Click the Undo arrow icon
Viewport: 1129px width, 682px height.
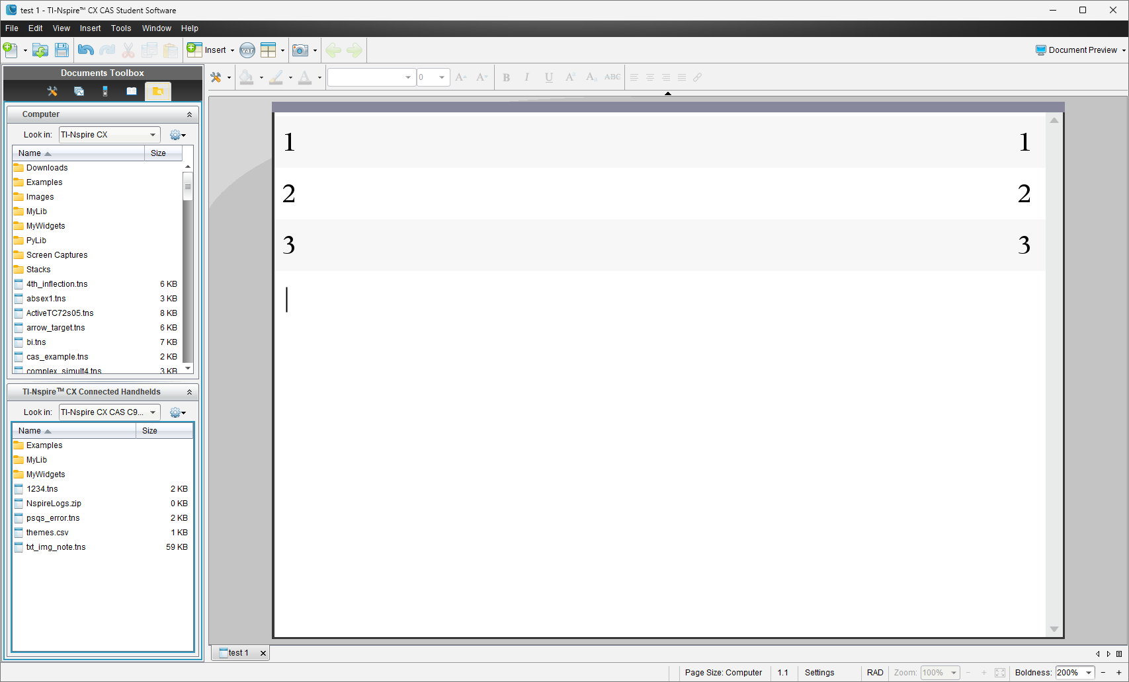85,50
